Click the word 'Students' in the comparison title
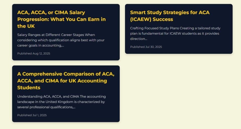 click(29, 88)
